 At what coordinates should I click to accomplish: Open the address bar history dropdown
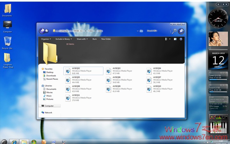pyautogui.click(x=138, y=31)
